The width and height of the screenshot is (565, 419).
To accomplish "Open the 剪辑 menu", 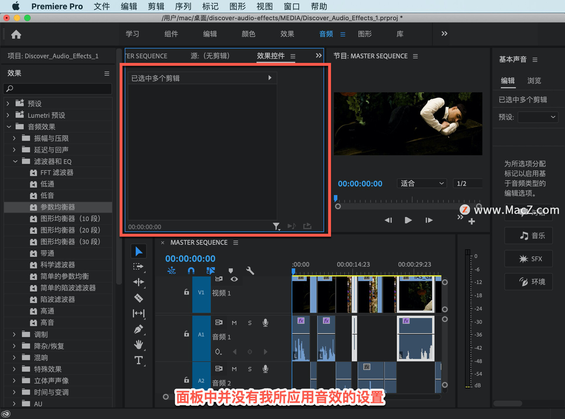I will click(x=156, y=6).
